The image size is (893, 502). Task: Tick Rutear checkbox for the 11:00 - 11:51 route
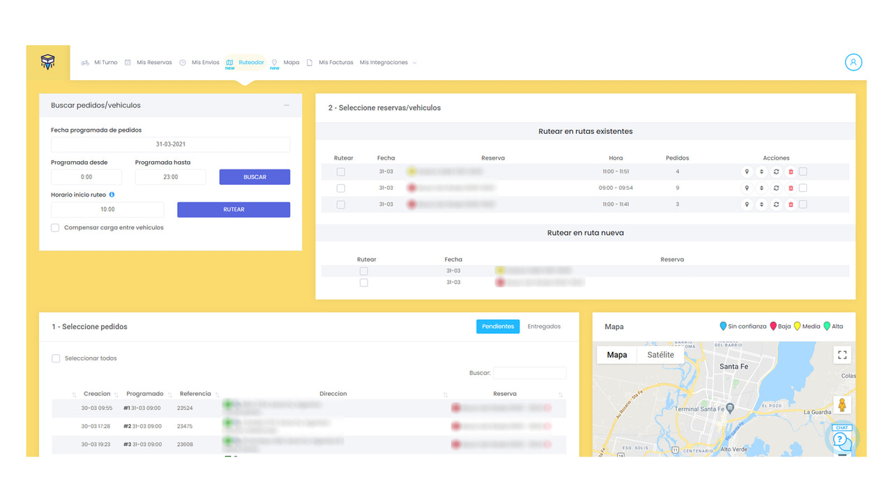click(340, 172)
